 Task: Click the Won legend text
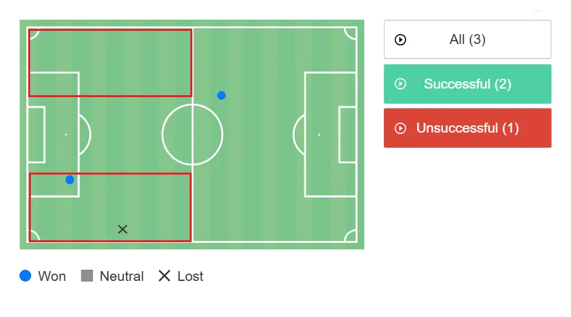coord(52,276)
